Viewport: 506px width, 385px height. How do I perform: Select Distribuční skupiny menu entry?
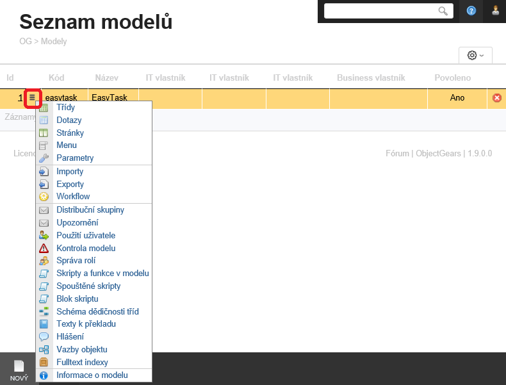pos(90,210)
